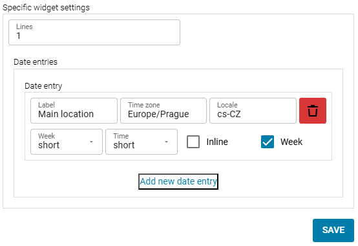This screenshot has height=246, width=358.
Task: Enable the Inline checkbox
Action: 193,142
